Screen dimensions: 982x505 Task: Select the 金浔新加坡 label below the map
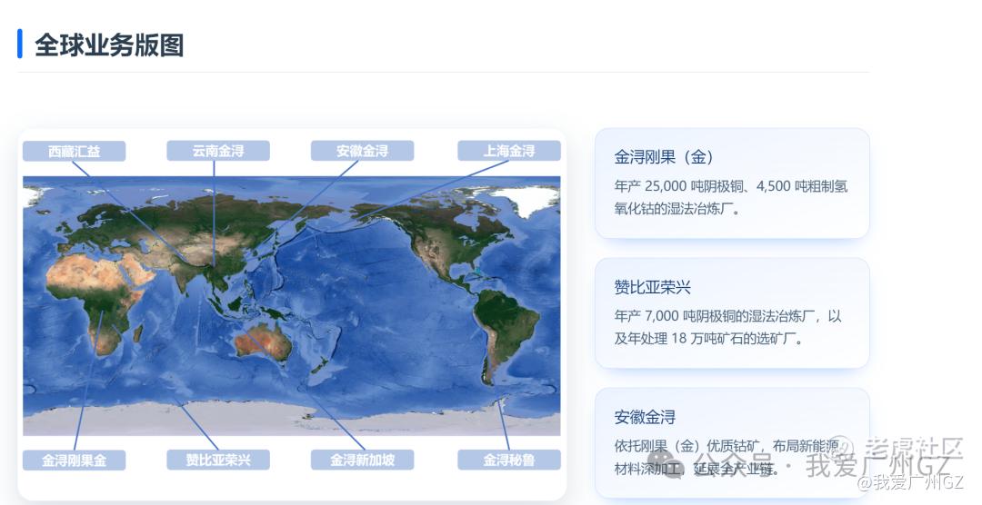(x=362, y=460)
